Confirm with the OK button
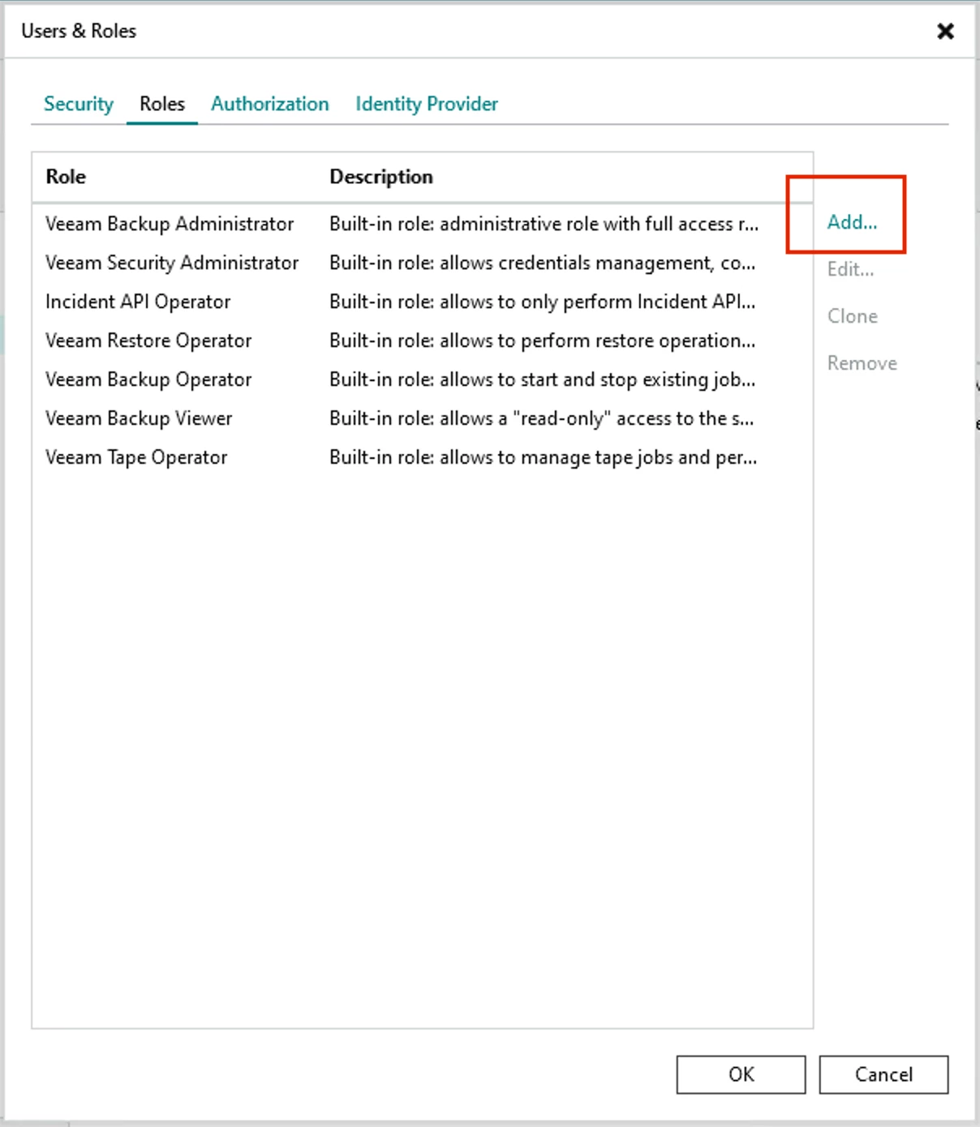The image size is (980, 1127). pyautogui.click(x=741, y=1074)
